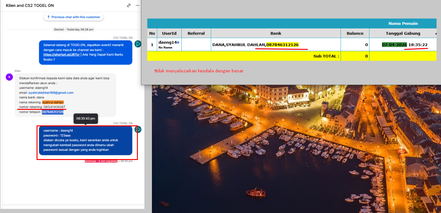This screenshot has width=441, height=213.
Task: Click the red note tidak menyelesaikan kendala
Action: (x=199, y=71)
